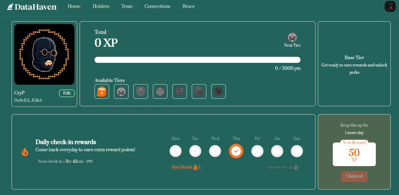Click the XP progress bar

pyautogui.click(x=198, y=60)
